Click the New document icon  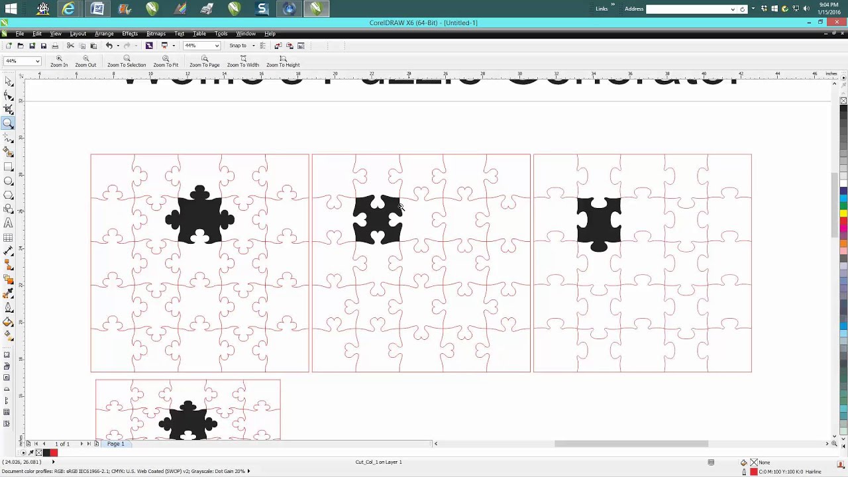tap(9, 46)
